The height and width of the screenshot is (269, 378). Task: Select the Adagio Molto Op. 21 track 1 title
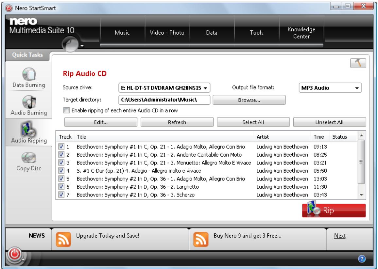[x=161, y=147]
